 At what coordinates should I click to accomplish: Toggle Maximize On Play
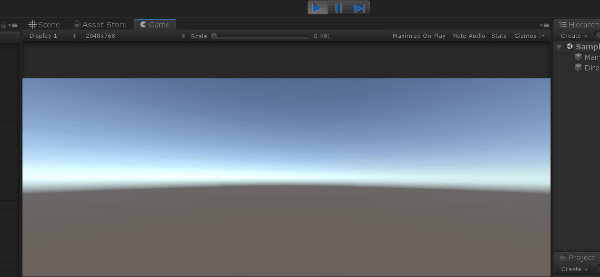(x=419, y=36)
